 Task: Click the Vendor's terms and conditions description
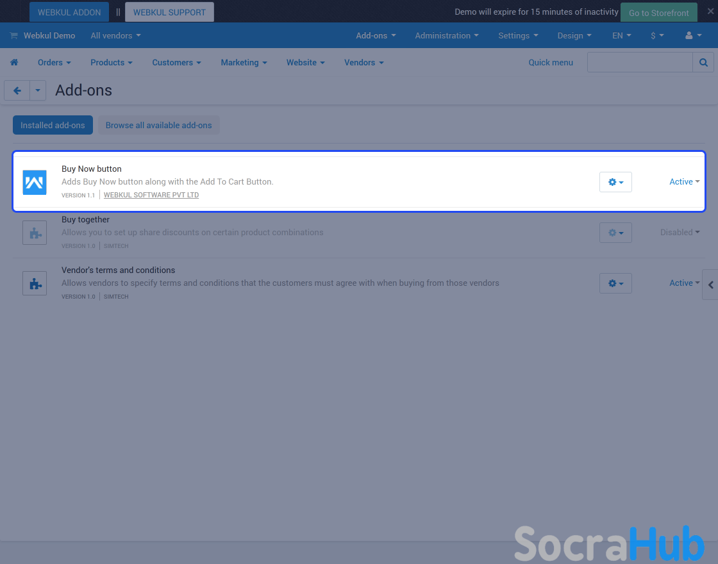280,283
